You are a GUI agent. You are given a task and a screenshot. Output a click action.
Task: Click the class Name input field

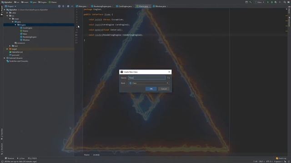(x=146, y=78)
